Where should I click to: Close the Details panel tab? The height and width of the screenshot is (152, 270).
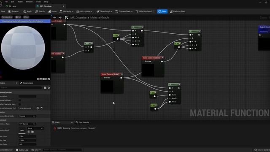(16, 83)
